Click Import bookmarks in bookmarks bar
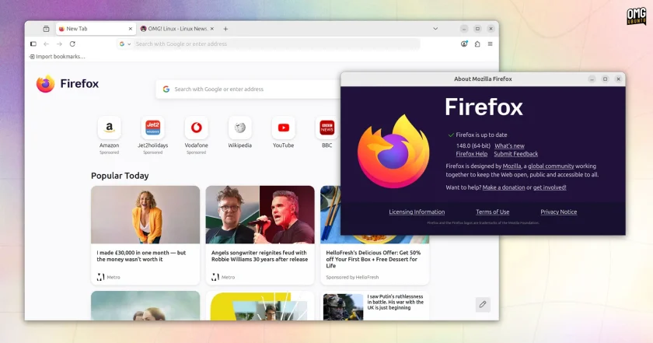 tap(58, 57)
